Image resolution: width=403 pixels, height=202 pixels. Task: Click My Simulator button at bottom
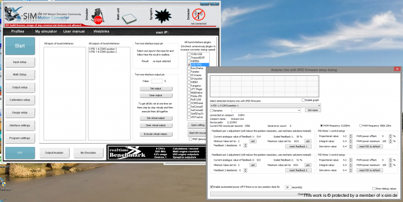click(x=88, y=153)
